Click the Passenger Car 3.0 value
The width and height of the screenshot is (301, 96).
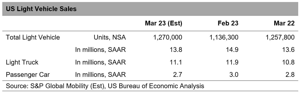point(234,75)
